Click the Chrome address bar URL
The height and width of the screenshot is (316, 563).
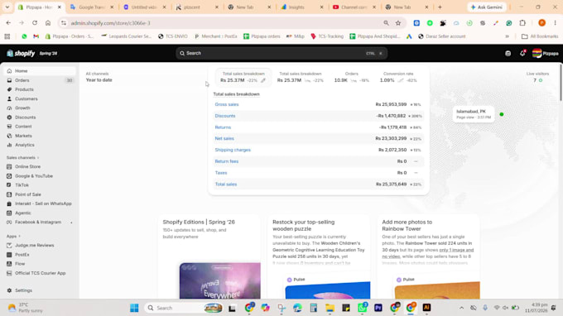click(x=111, y=23)
